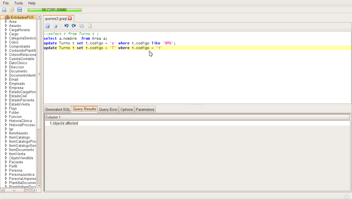352x200 pixels.
Task: Click the EntidadesPU3 persistence unit icon
Action: (x=7, y=17)
